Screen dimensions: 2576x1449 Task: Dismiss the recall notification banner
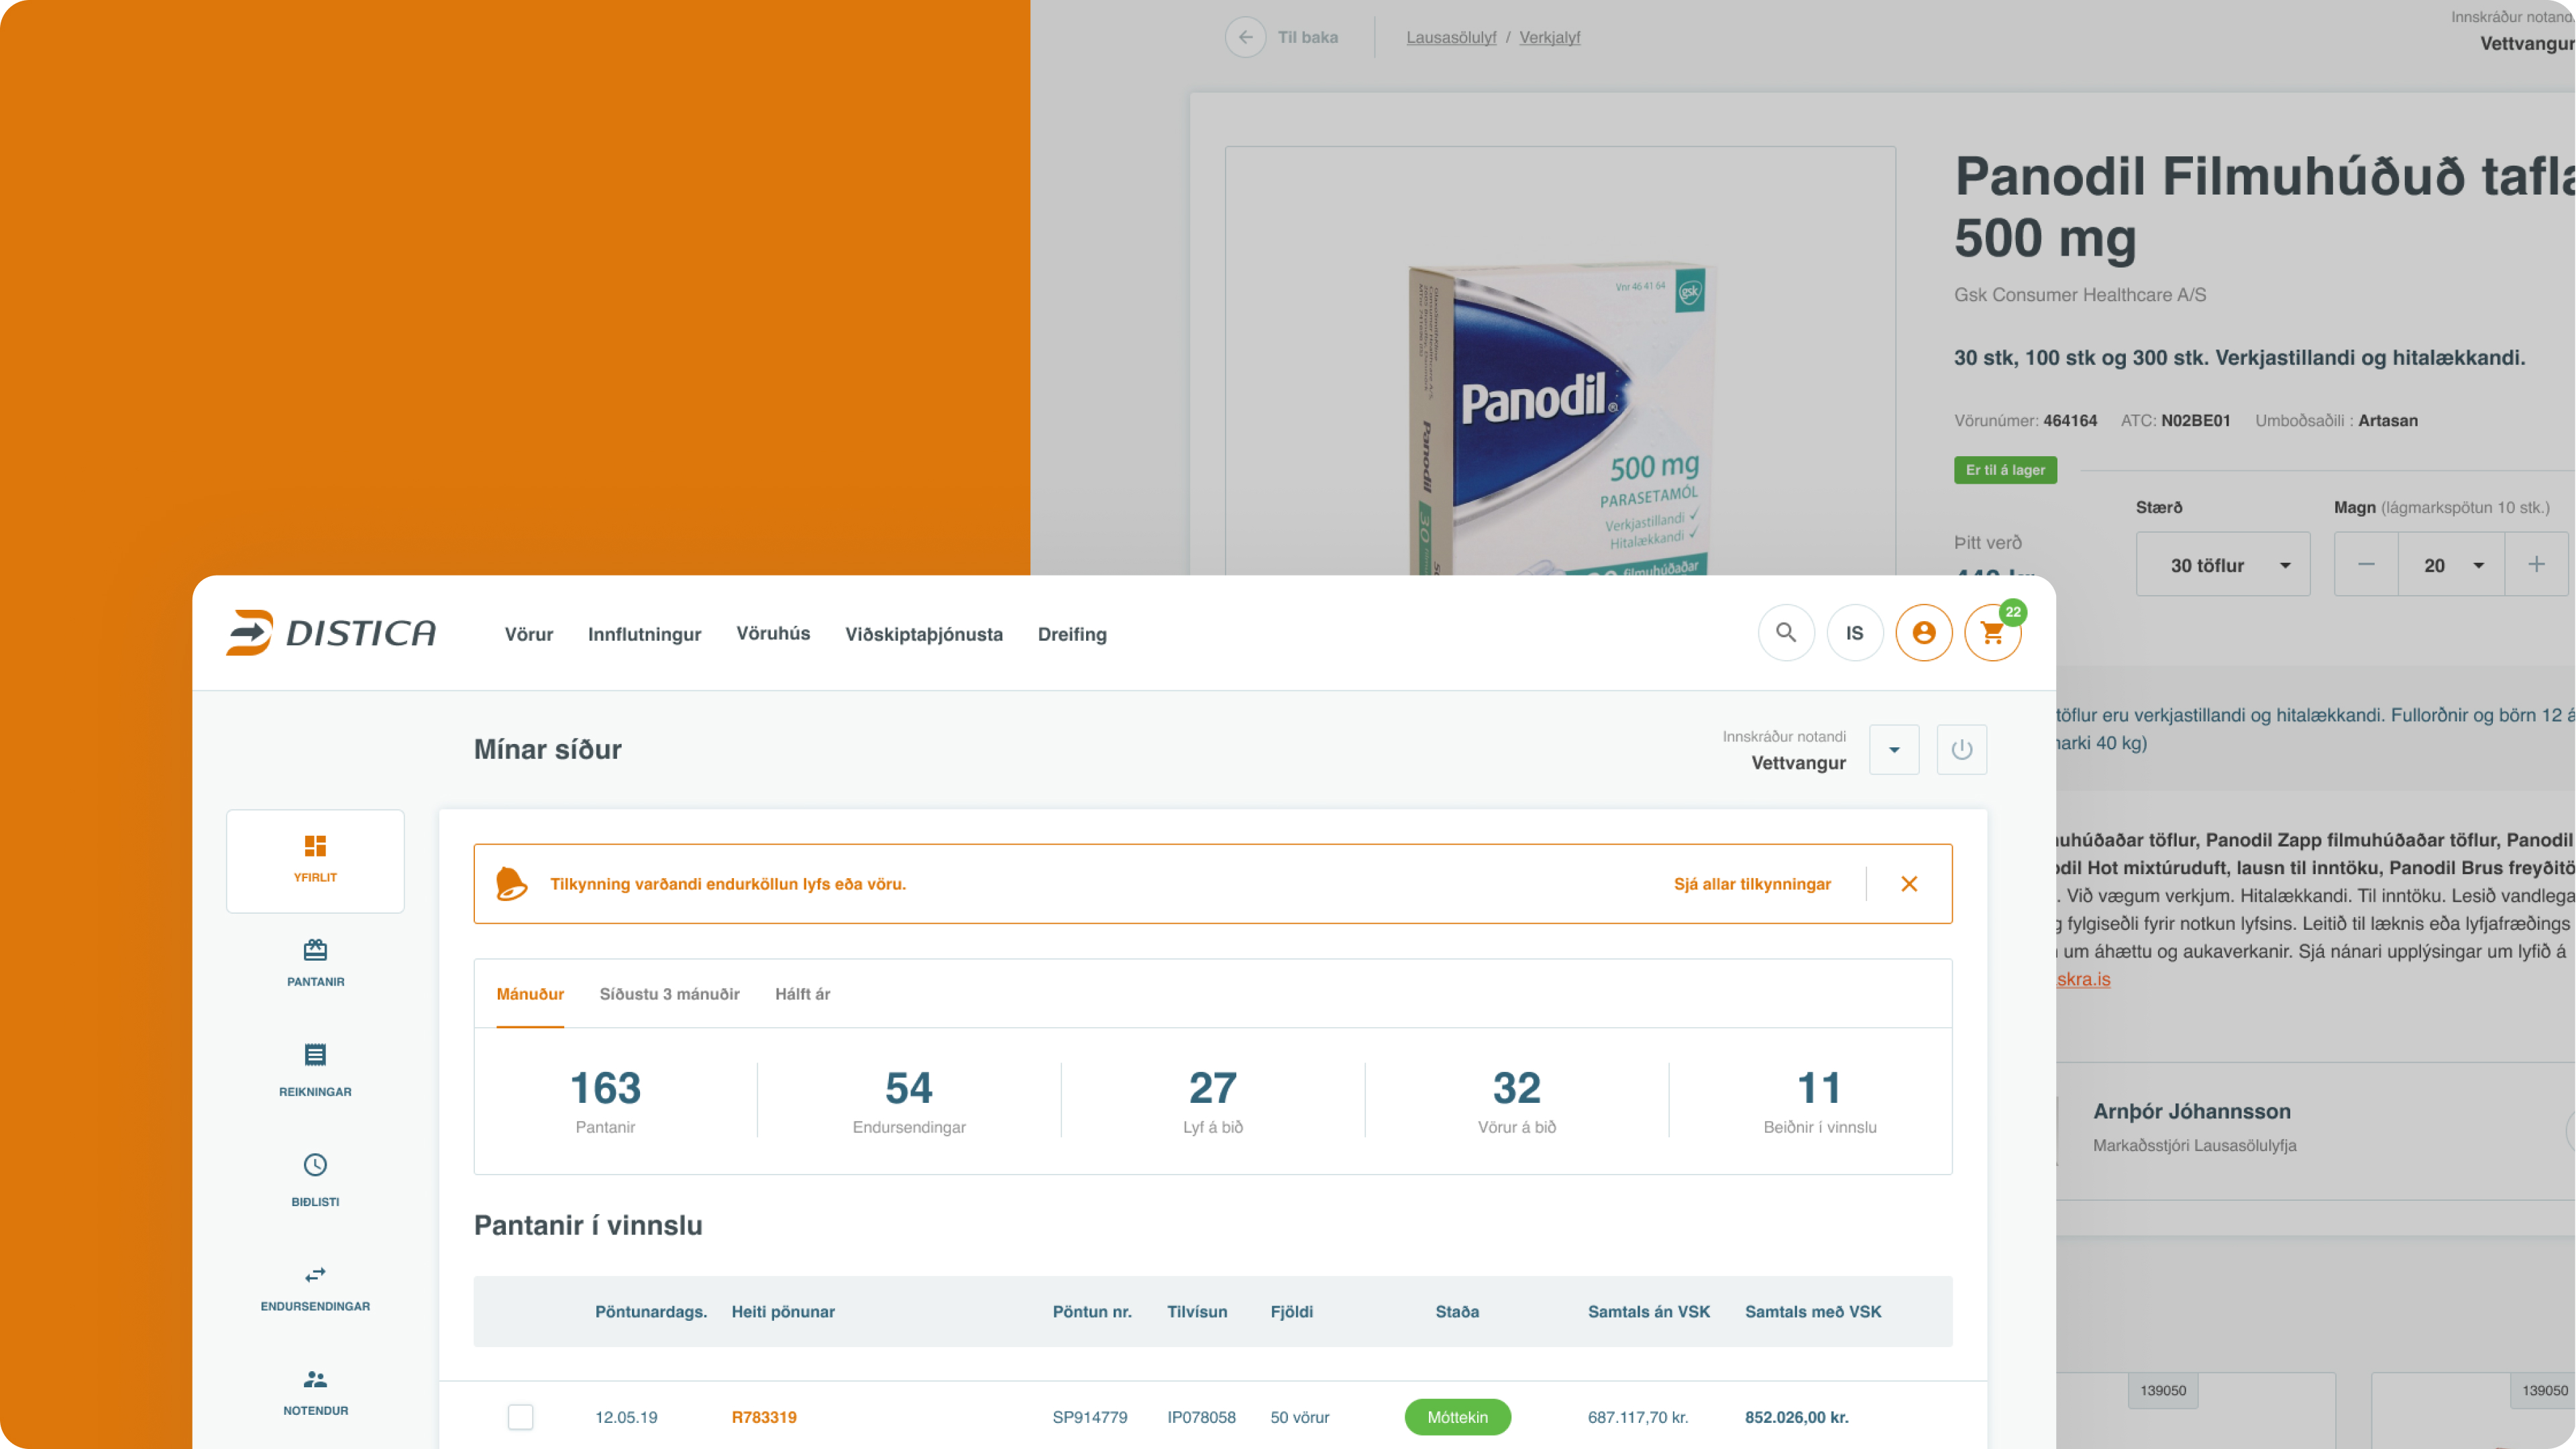click(x=1909, y=884)
